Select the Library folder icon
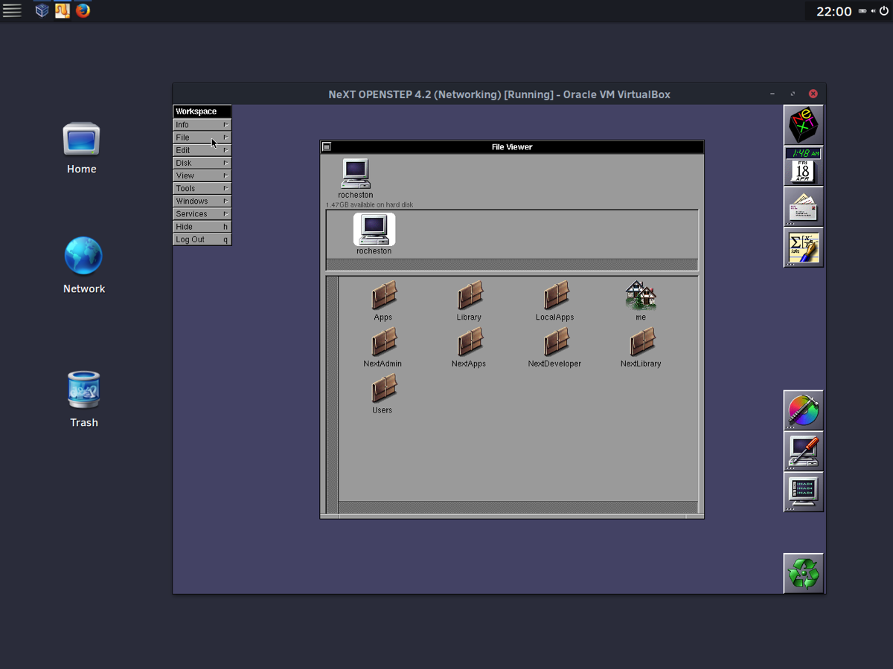The image size is (893, 669). (x=470, y=296)
